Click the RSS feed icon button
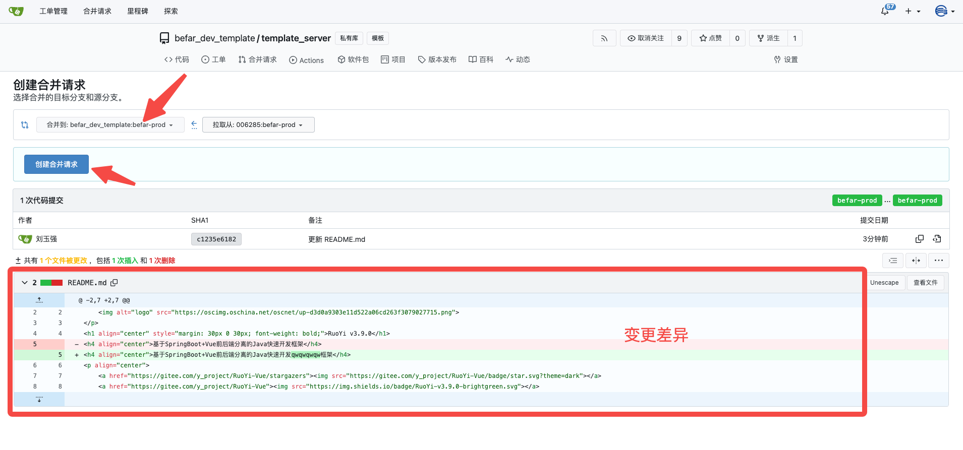Image resolution: width=963 pixels, height=450 pixels. pos(604,38)
